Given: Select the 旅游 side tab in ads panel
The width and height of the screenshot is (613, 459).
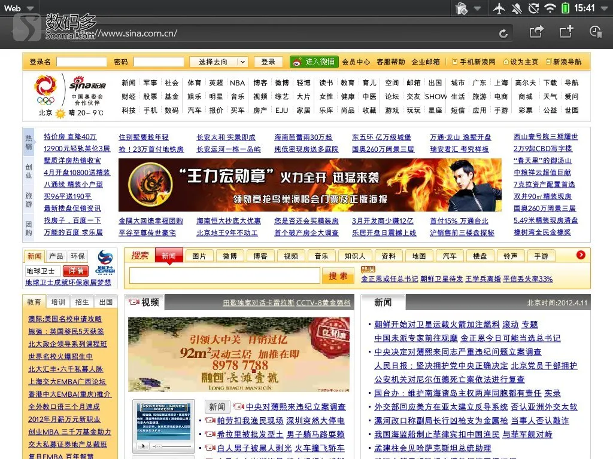Looking at the screenshot, I should [x=29, y=200].
